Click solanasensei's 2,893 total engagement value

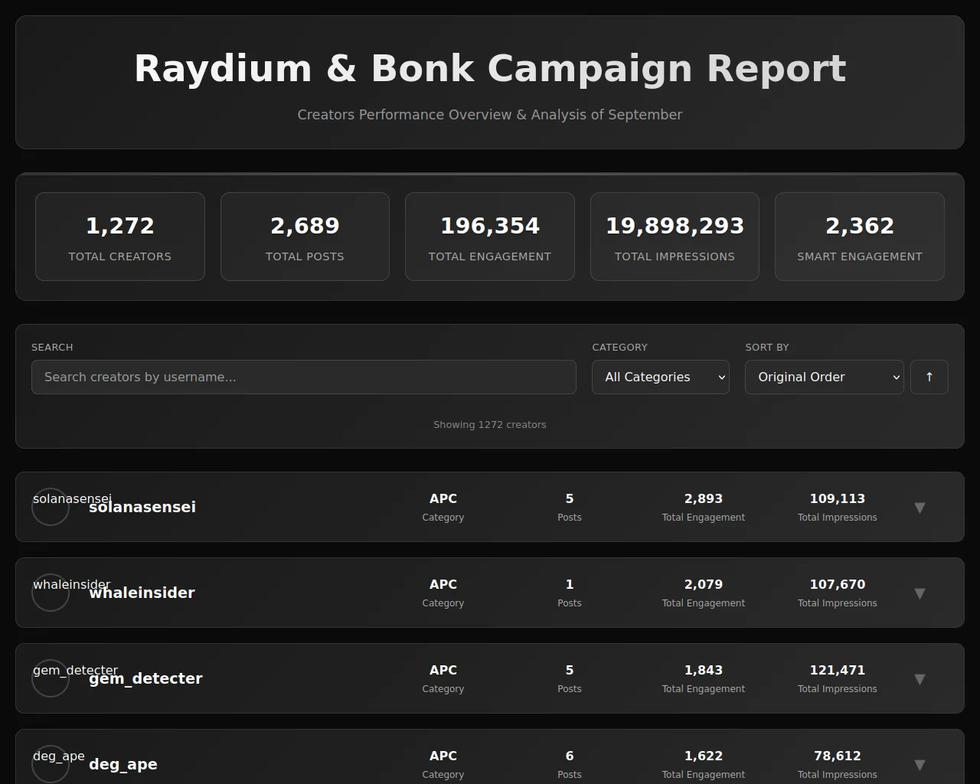704,498
